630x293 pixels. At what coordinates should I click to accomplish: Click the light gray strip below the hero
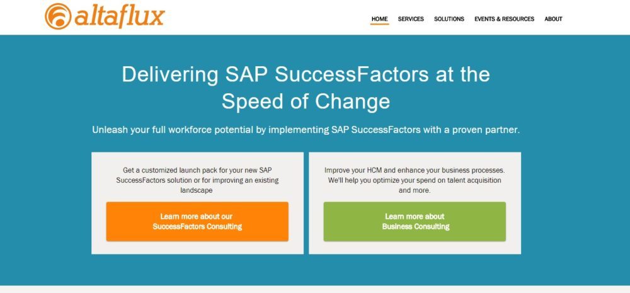point(315,290)
